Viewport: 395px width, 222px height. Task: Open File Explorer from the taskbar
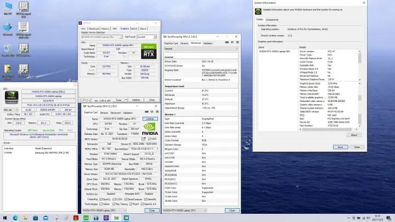pyautogui.click(x=25, y=218)
